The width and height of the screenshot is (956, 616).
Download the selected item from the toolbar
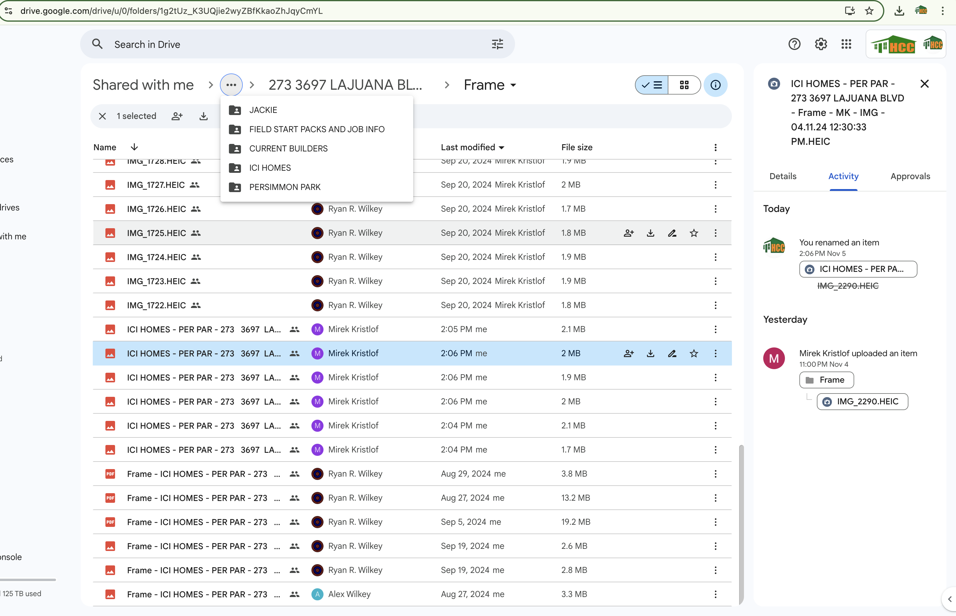(x=204, y=116)
